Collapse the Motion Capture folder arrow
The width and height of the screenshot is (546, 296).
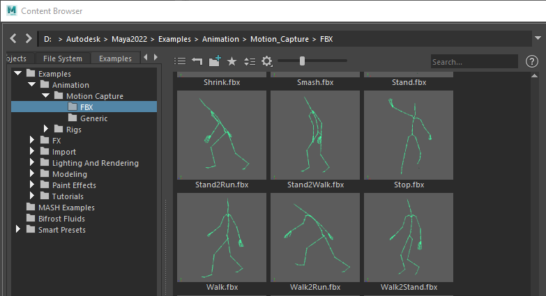45,95
